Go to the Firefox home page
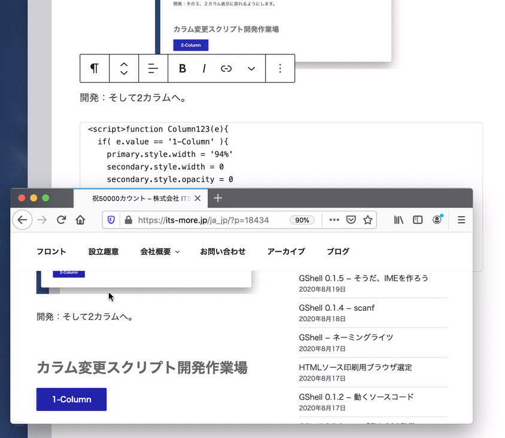 80,220
